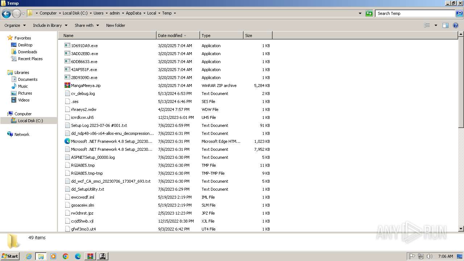Click the scroll up arrow of file list
This screenshot has height=261, width=464.
(461, 34)
